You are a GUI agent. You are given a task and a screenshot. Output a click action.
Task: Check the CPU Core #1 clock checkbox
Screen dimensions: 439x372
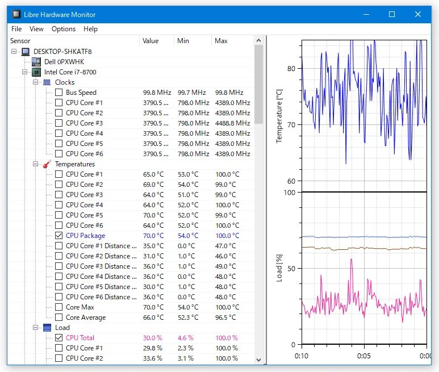pyautogui.click(x=59, y=103)
